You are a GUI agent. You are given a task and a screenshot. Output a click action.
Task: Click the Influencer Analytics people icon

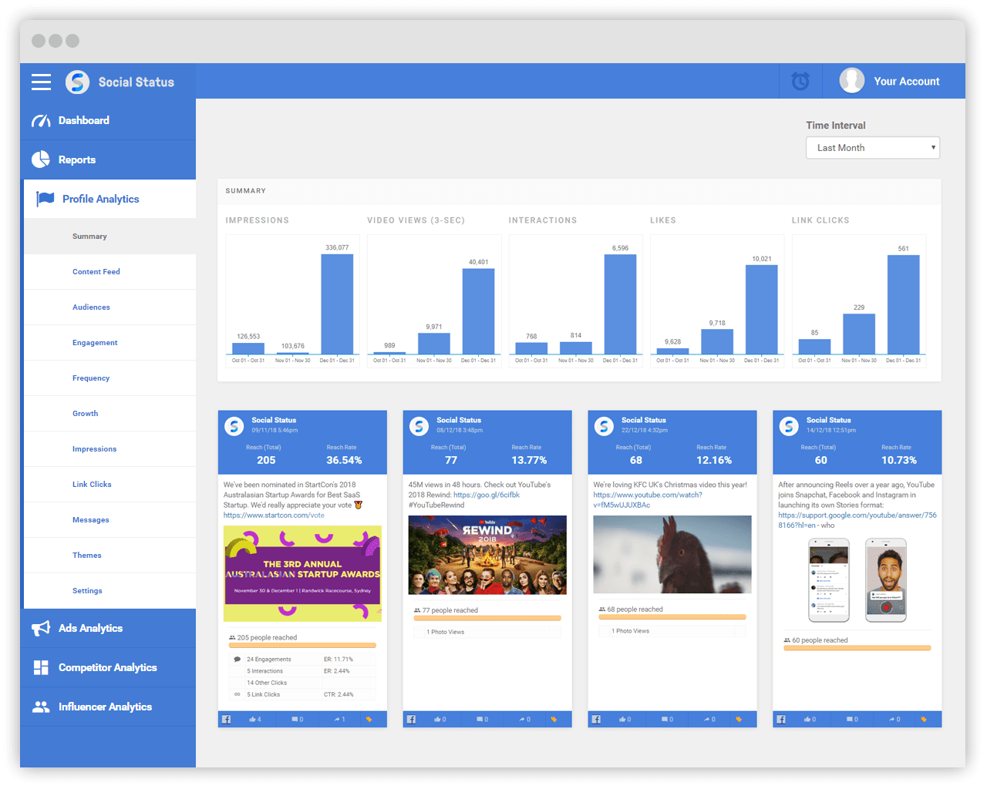click(41, 707)
